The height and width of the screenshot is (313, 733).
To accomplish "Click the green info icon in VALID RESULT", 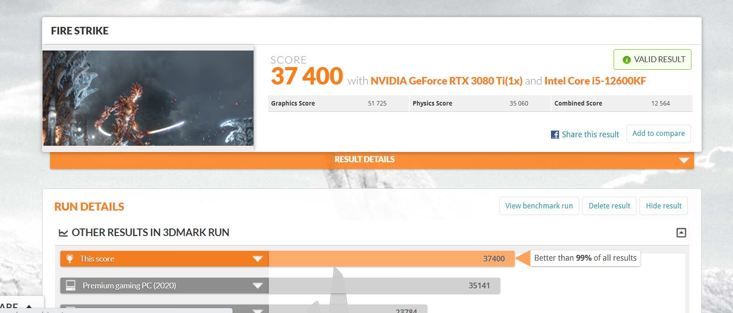I will tap(627, 60).
